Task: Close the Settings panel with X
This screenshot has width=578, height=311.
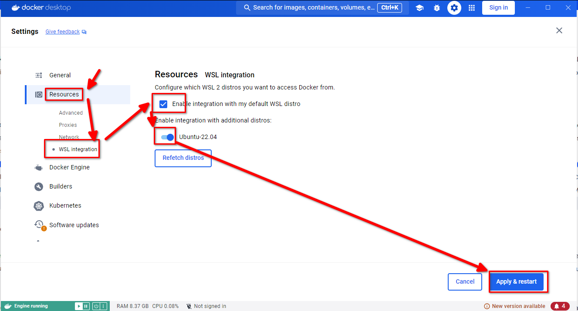Action: tap(559, 30)
